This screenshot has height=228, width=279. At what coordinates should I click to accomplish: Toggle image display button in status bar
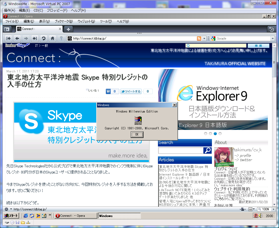pos(250,209)
